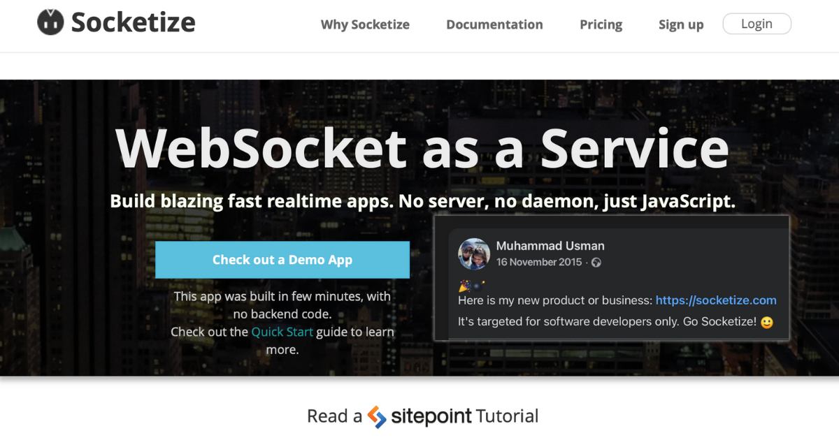Open the Sign up page

coord(681,24)
